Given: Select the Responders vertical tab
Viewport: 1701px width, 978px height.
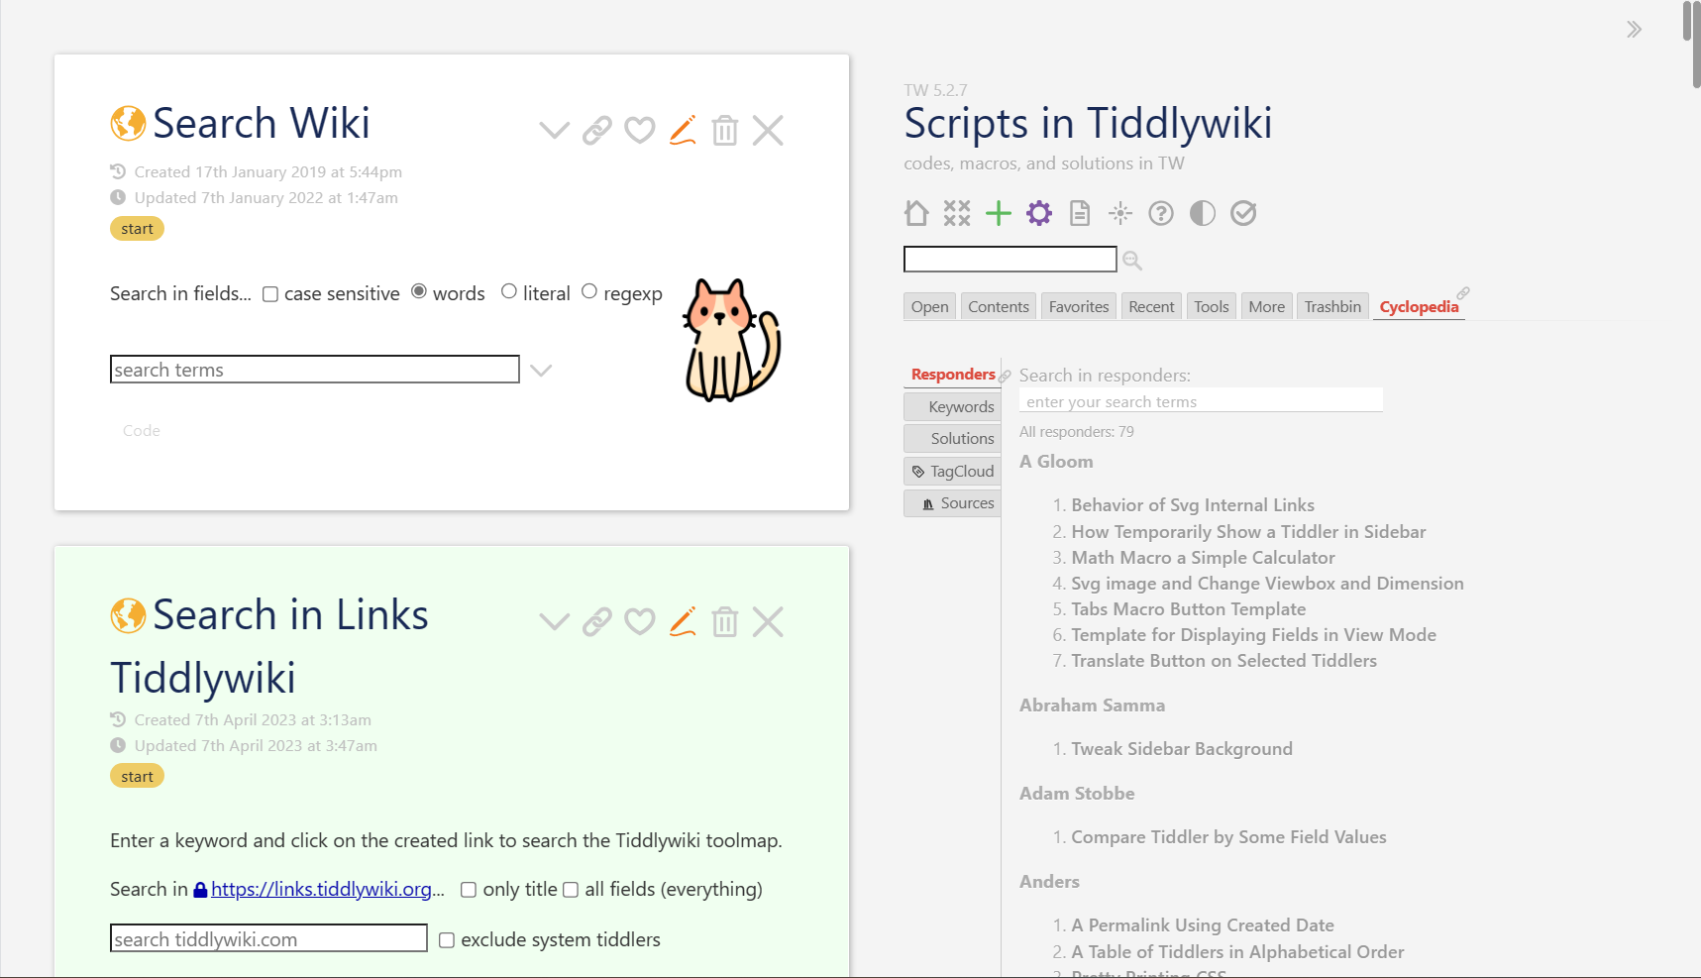Looking at the screenshot, I should [952, 375].
